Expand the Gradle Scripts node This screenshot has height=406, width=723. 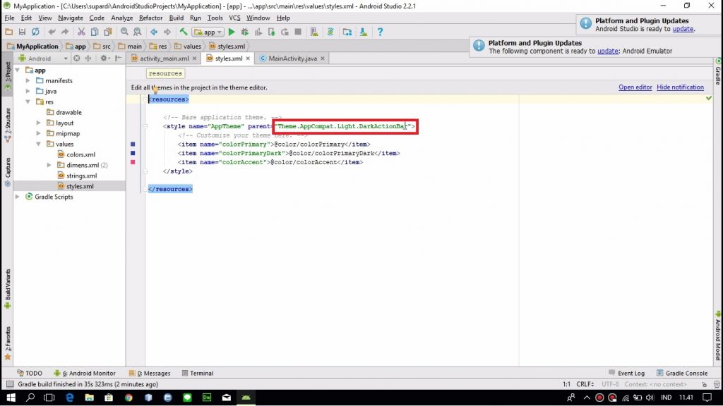(x=18, y=197)
